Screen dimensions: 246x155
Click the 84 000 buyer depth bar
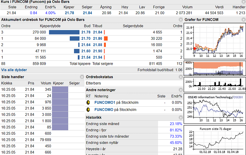point(75,38)
